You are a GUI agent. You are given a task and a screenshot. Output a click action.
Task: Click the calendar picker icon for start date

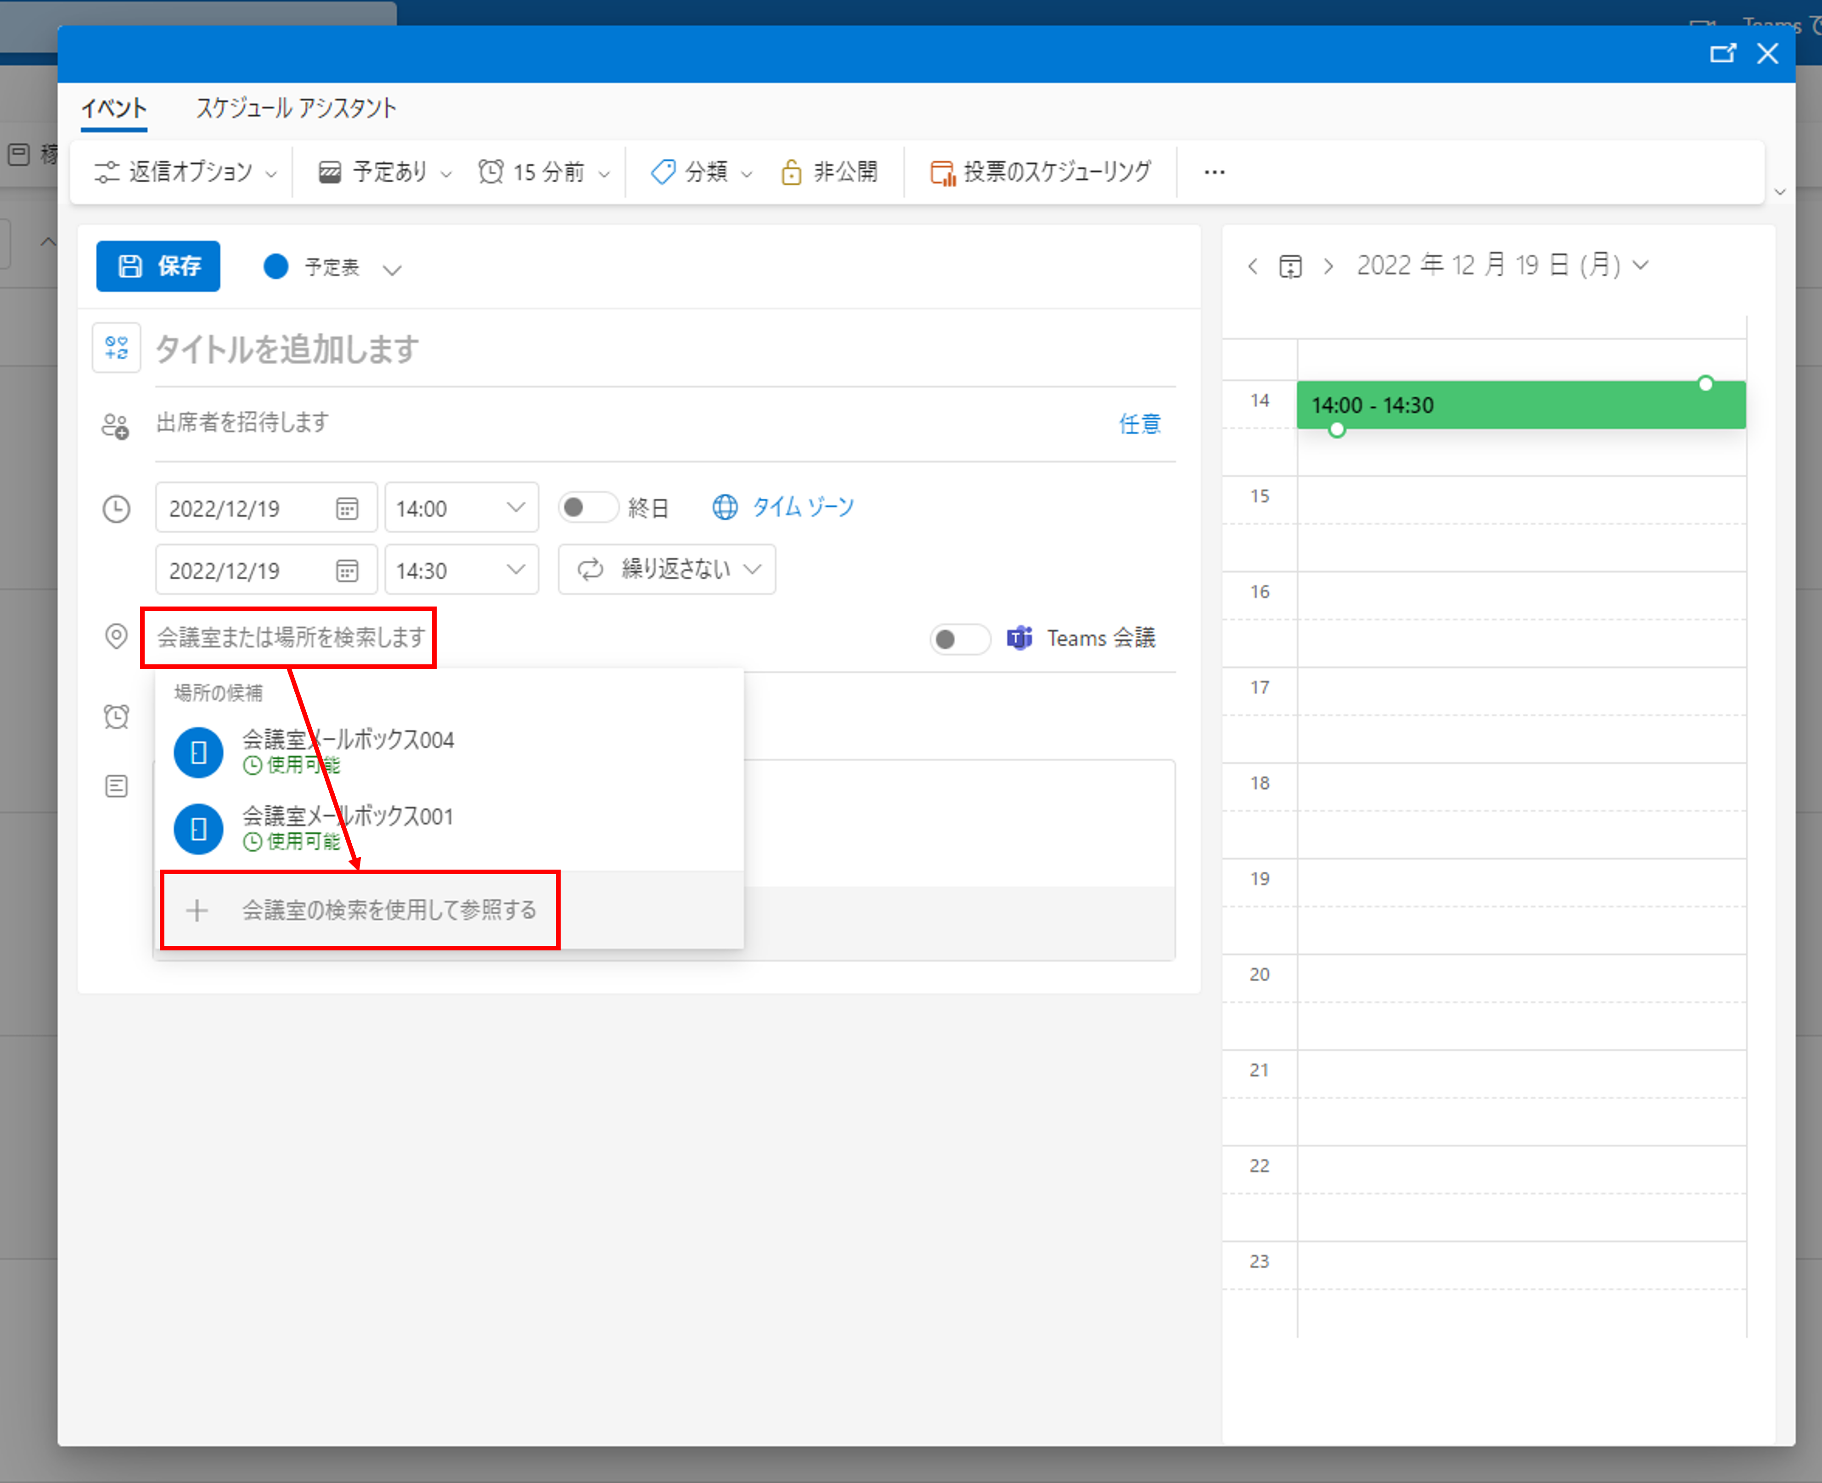point(347,509)
